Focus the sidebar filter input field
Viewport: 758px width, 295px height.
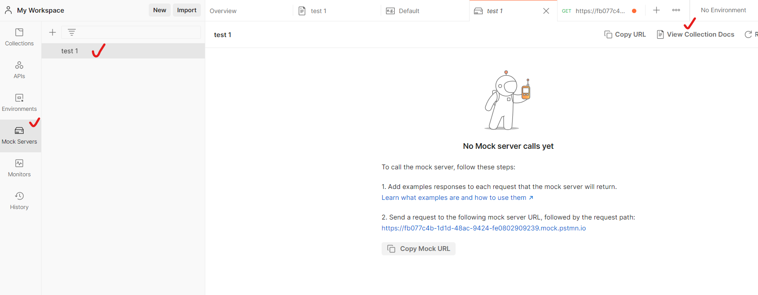point(131,32)
